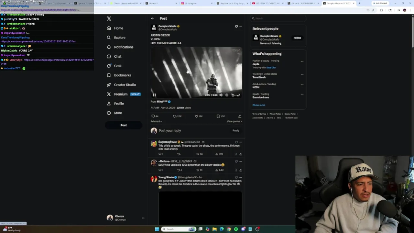
Task: Open Premium in X sidebar
Action: coord(123,94)
